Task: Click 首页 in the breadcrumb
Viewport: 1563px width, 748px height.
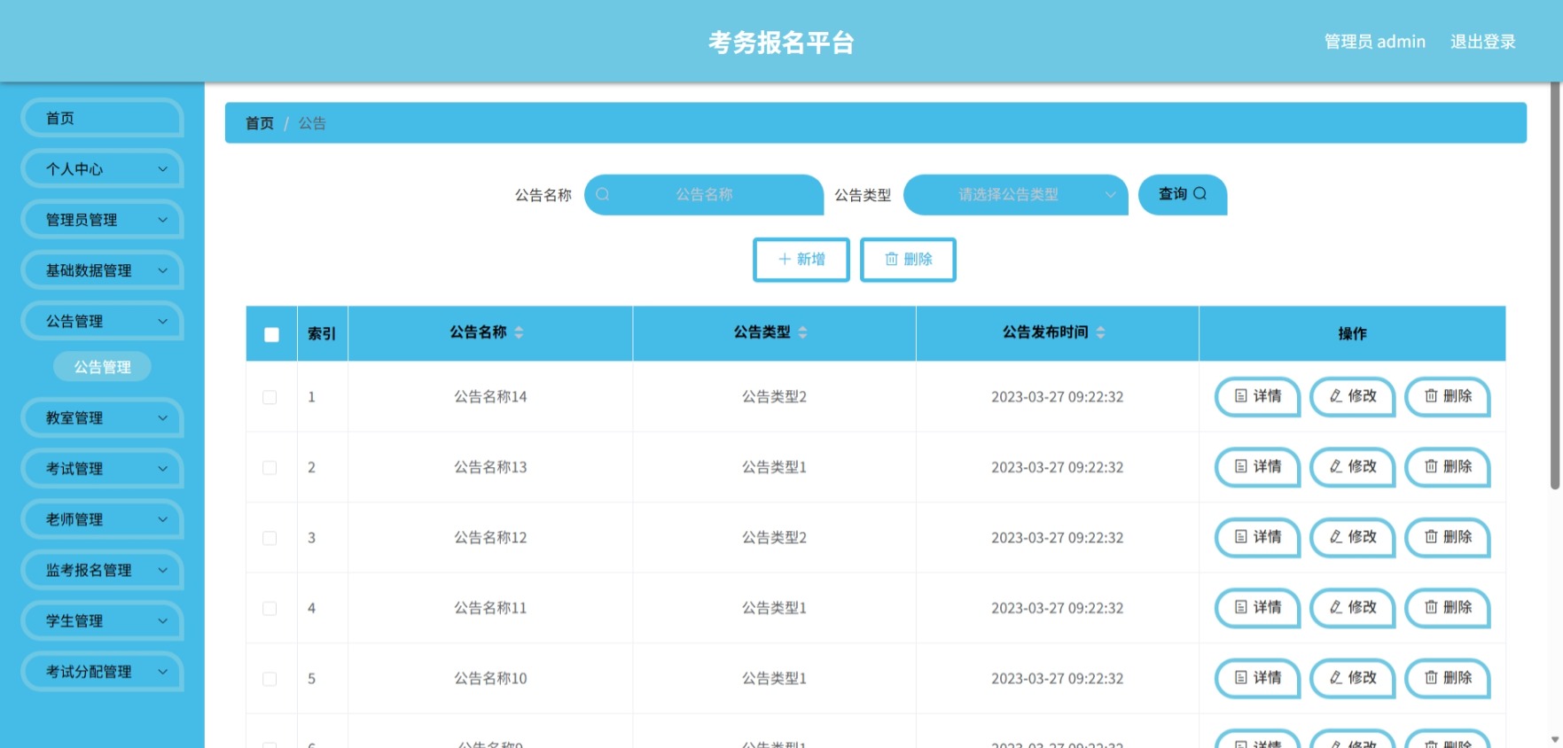Action: (260, 123)
